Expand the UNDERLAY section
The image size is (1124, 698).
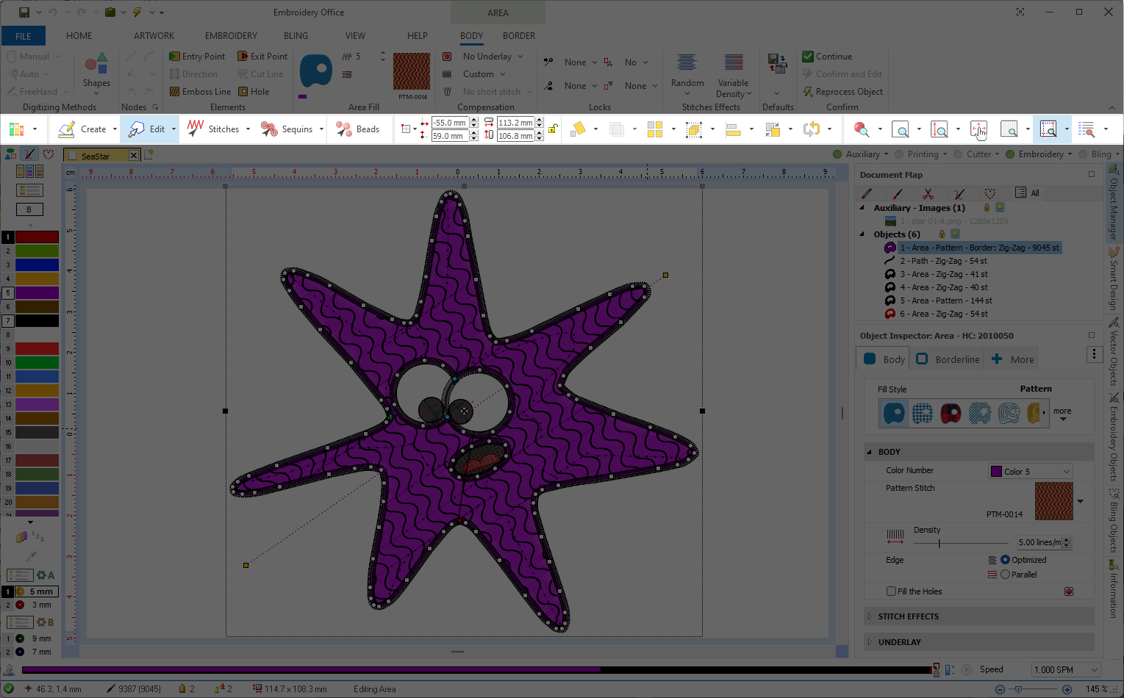coord(899,642)
